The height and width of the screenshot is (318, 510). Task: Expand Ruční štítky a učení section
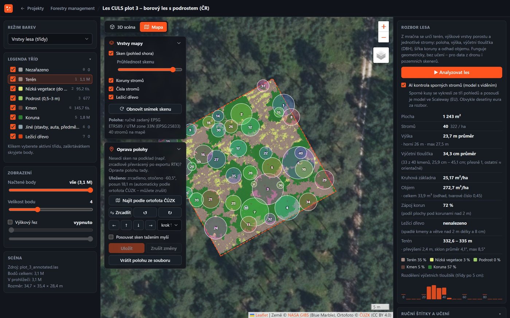[x=500, y=314]
